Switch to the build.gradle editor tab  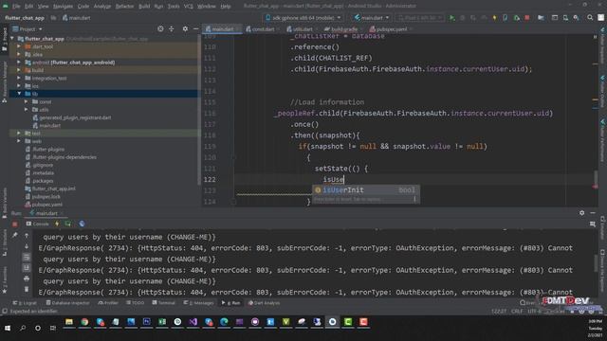(x=343, y=29)
